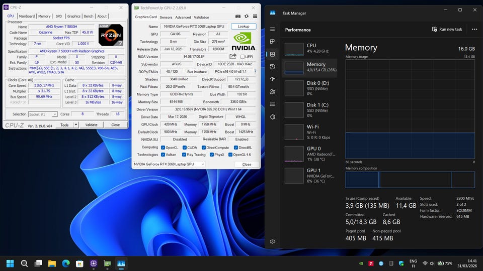
Task: Click Bus Interface question mark icon
Action: click(x=255, y=72)
